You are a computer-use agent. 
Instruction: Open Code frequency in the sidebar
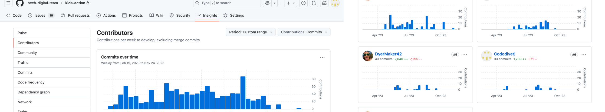click(x=52, y=82)
